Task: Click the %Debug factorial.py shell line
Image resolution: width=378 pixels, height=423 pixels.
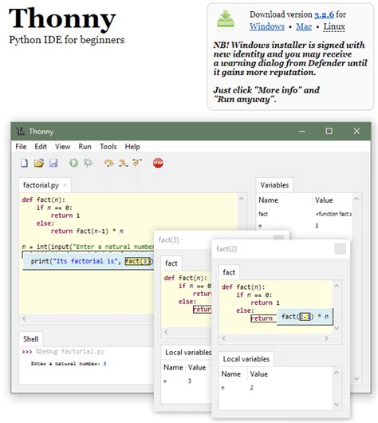Action: 63,351
